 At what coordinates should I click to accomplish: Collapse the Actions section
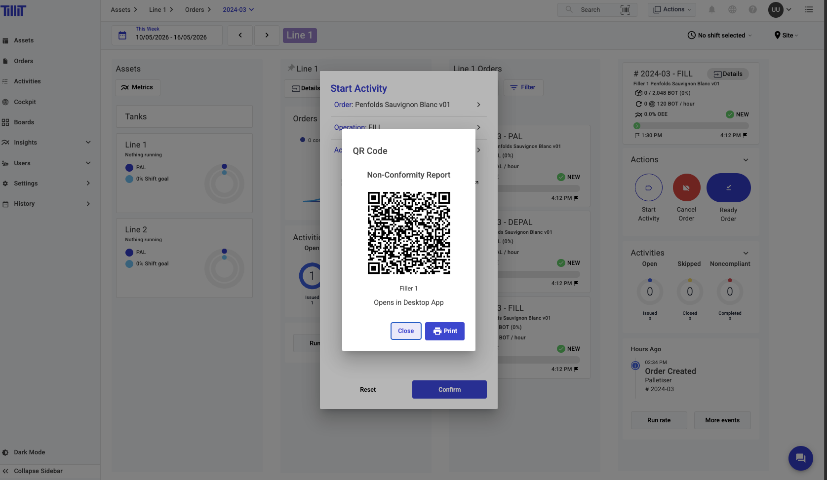point(746,160)
